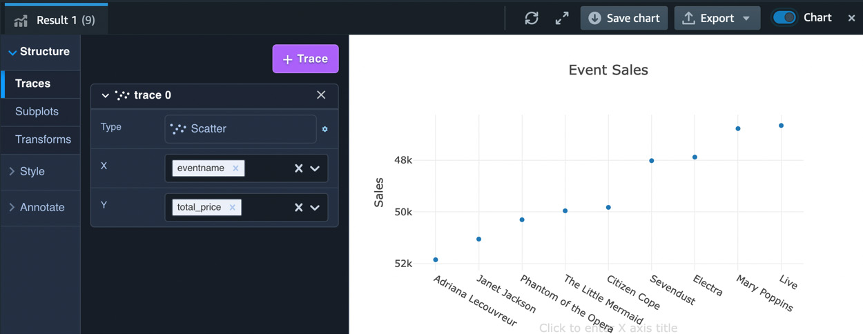Click the X axis title placeholder text
Image resolution: width=863 pixels, height=334 pixels.
608,328
